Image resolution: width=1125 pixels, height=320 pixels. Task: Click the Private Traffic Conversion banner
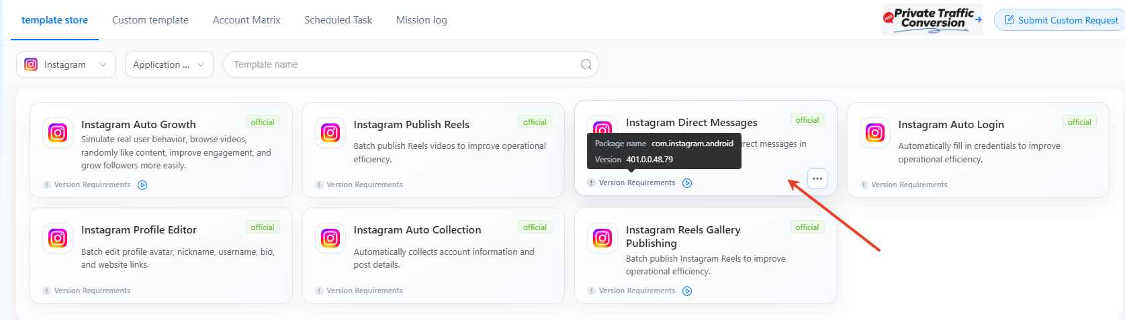point(933,19)
